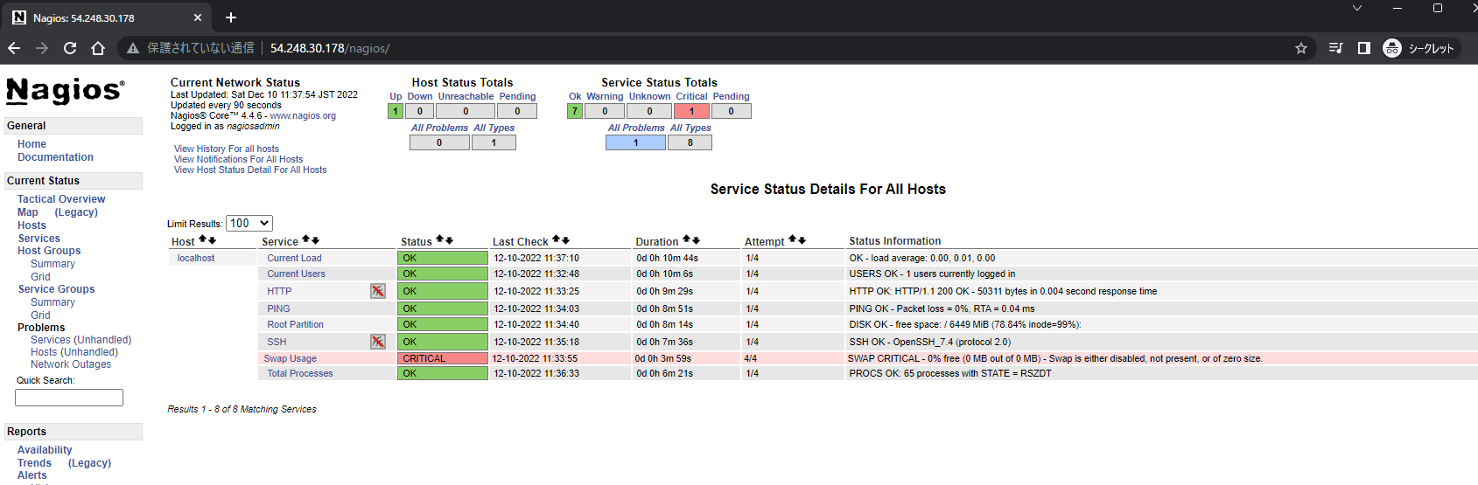Go back with browser back arrow
1478x485 pixels.
tap(14, 48)
